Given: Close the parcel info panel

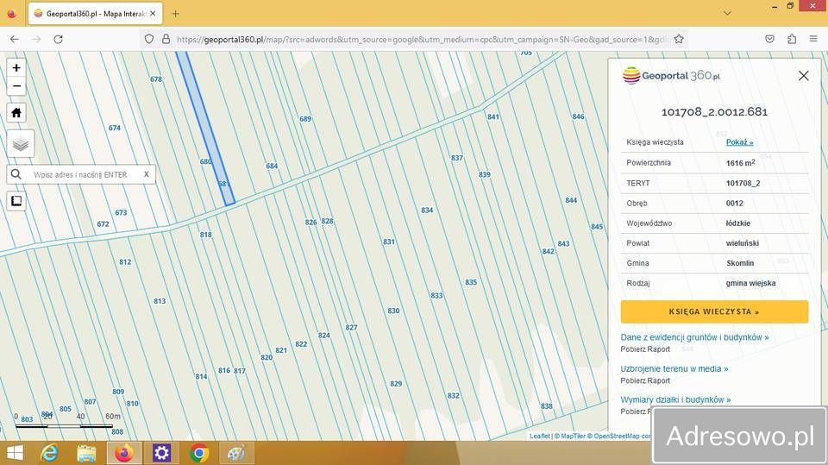Looking at the screenshot, I should point(803,76).
